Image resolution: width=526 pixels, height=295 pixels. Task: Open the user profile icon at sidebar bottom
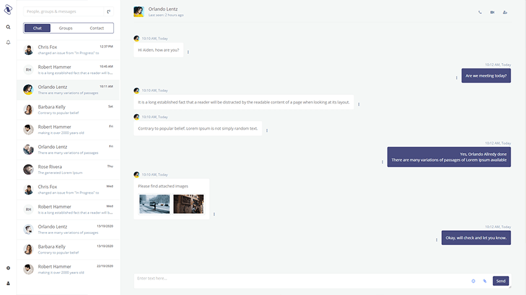pos(8,283)
